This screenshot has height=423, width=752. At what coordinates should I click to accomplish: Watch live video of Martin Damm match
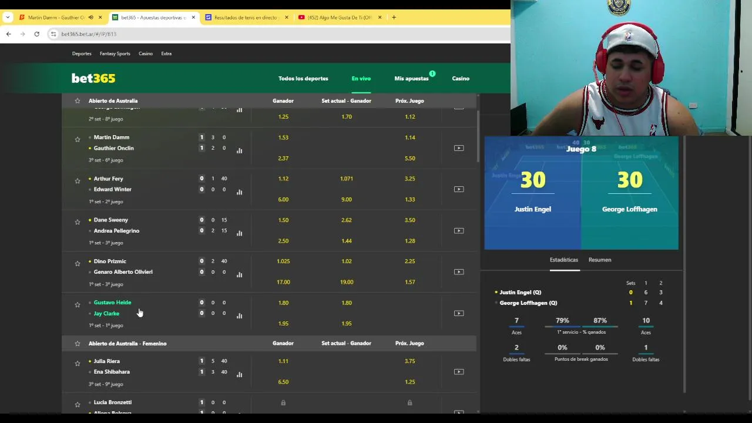point(459,148)
